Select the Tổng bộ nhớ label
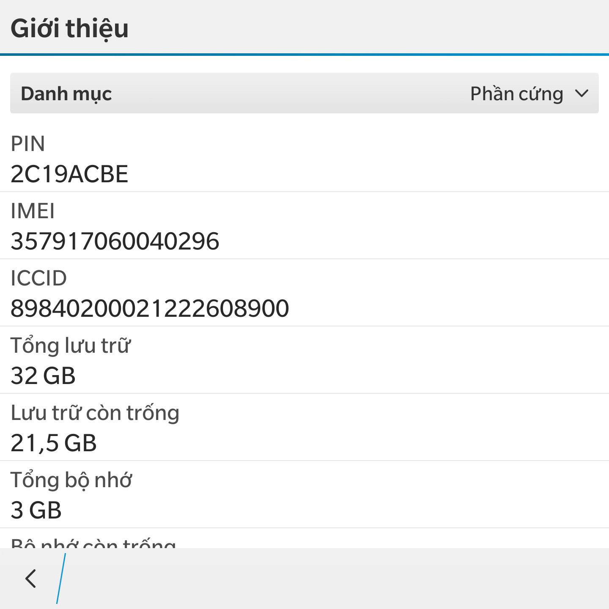This screenshot has width=609, height=609. pyautogui.click(x=71, y=480)
